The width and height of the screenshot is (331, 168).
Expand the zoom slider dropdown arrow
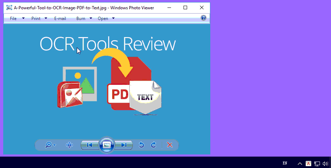coord(55,145)
